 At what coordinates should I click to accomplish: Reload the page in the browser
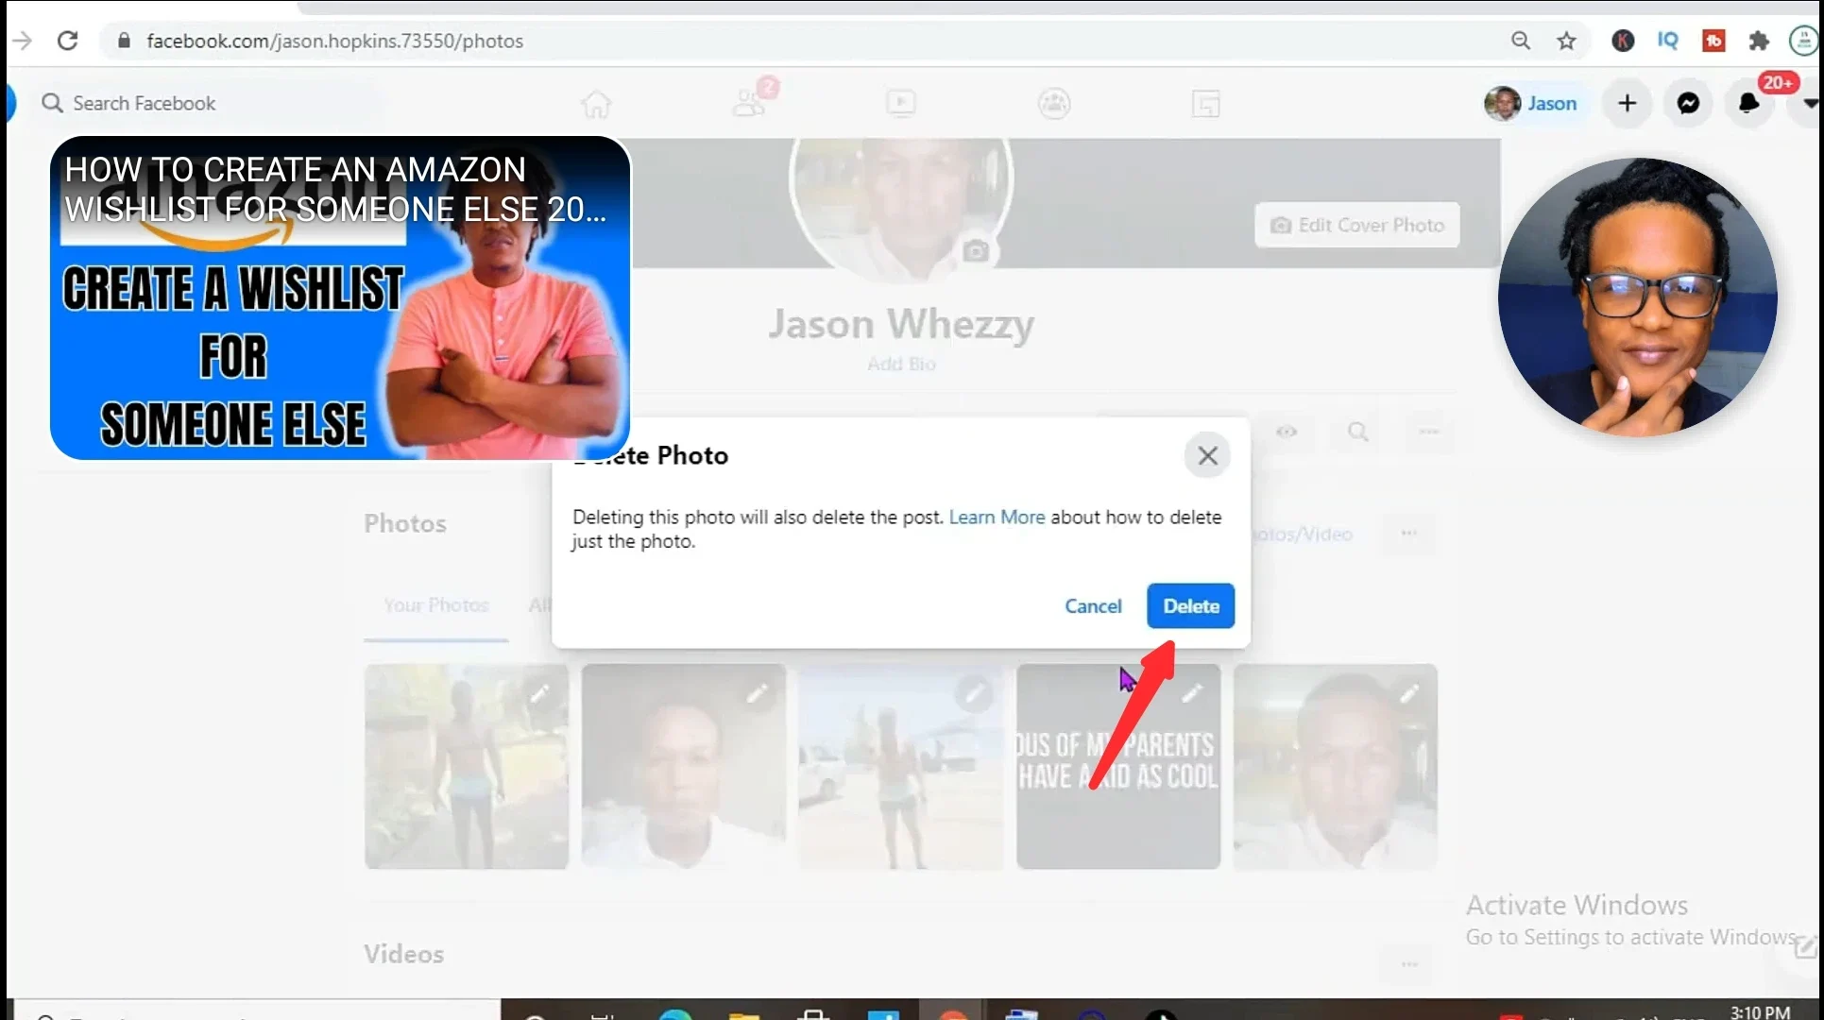click(67, 41)
